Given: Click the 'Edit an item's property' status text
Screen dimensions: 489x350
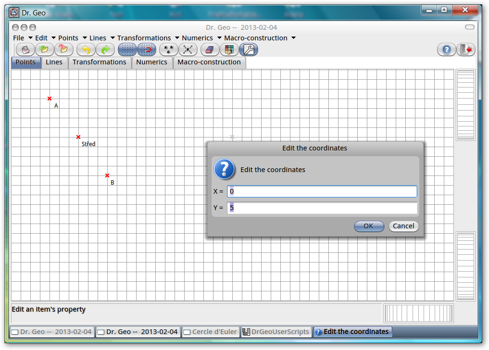Looking at the screenshot, I should tap(49, 310).
